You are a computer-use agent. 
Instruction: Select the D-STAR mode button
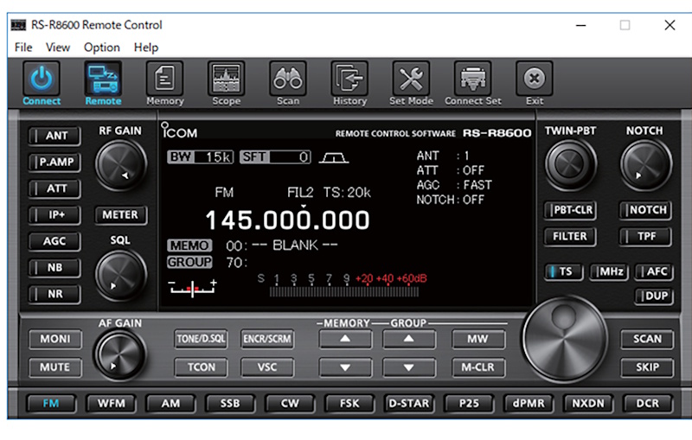[408, 404]
